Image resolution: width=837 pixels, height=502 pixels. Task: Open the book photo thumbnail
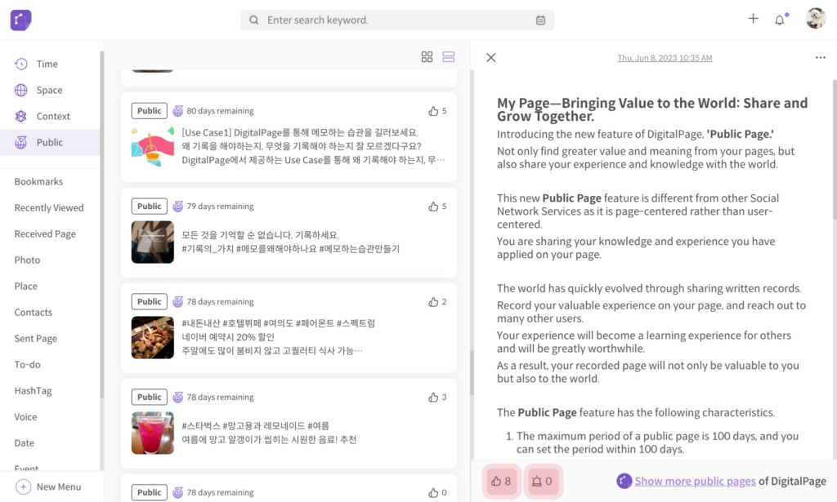coord(153,242)
